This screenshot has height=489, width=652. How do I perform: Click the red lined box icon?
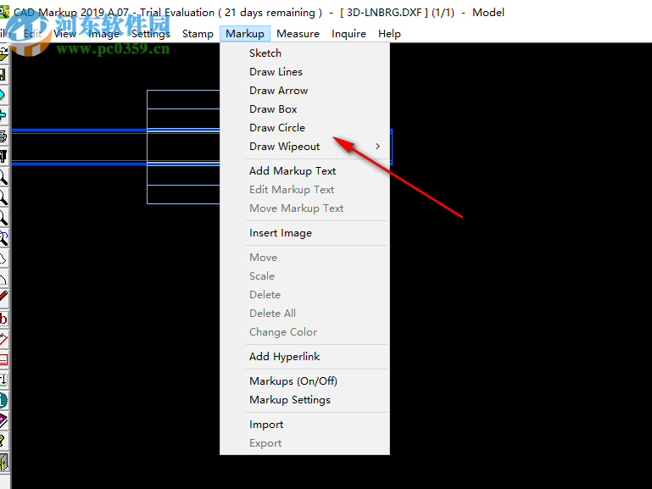[x=3, y=359]
